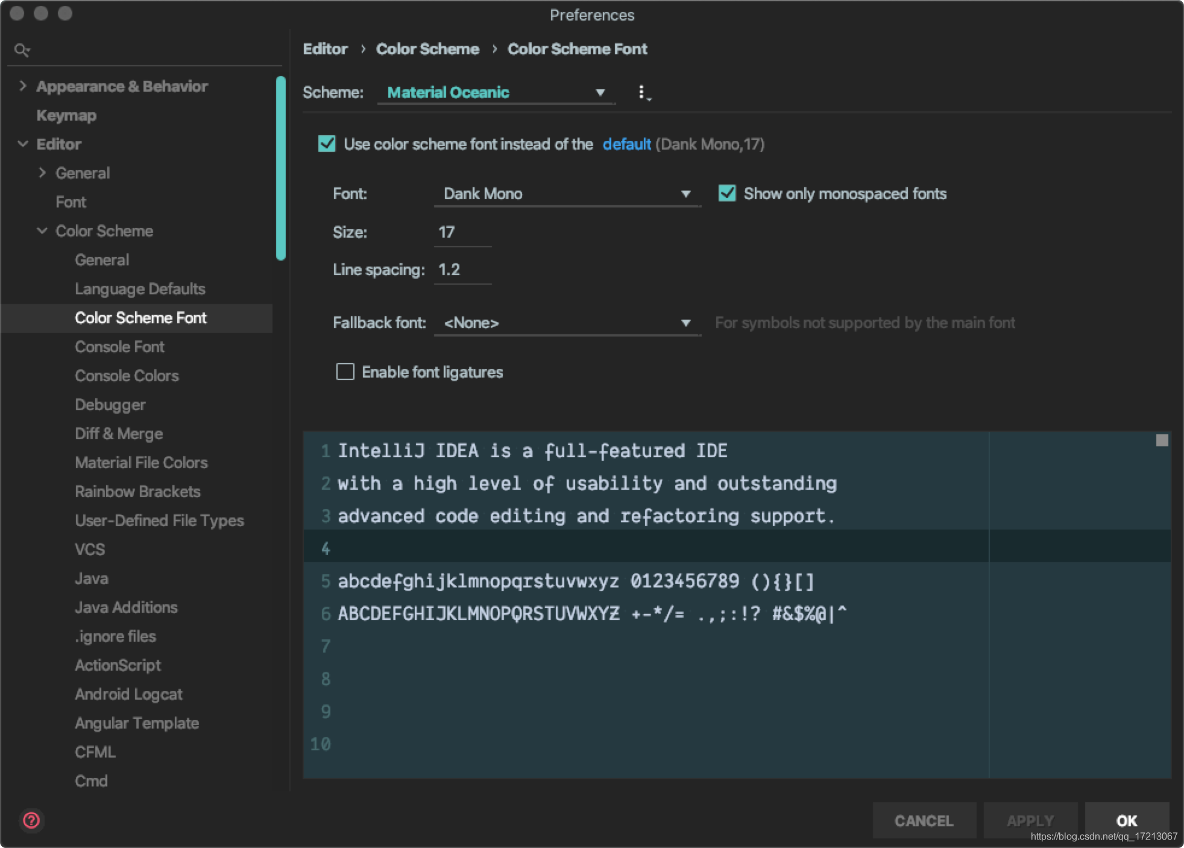The width and height of the screenshot is (1184, 848).
Task: Click the settings search field
Action: pos(145,50)
